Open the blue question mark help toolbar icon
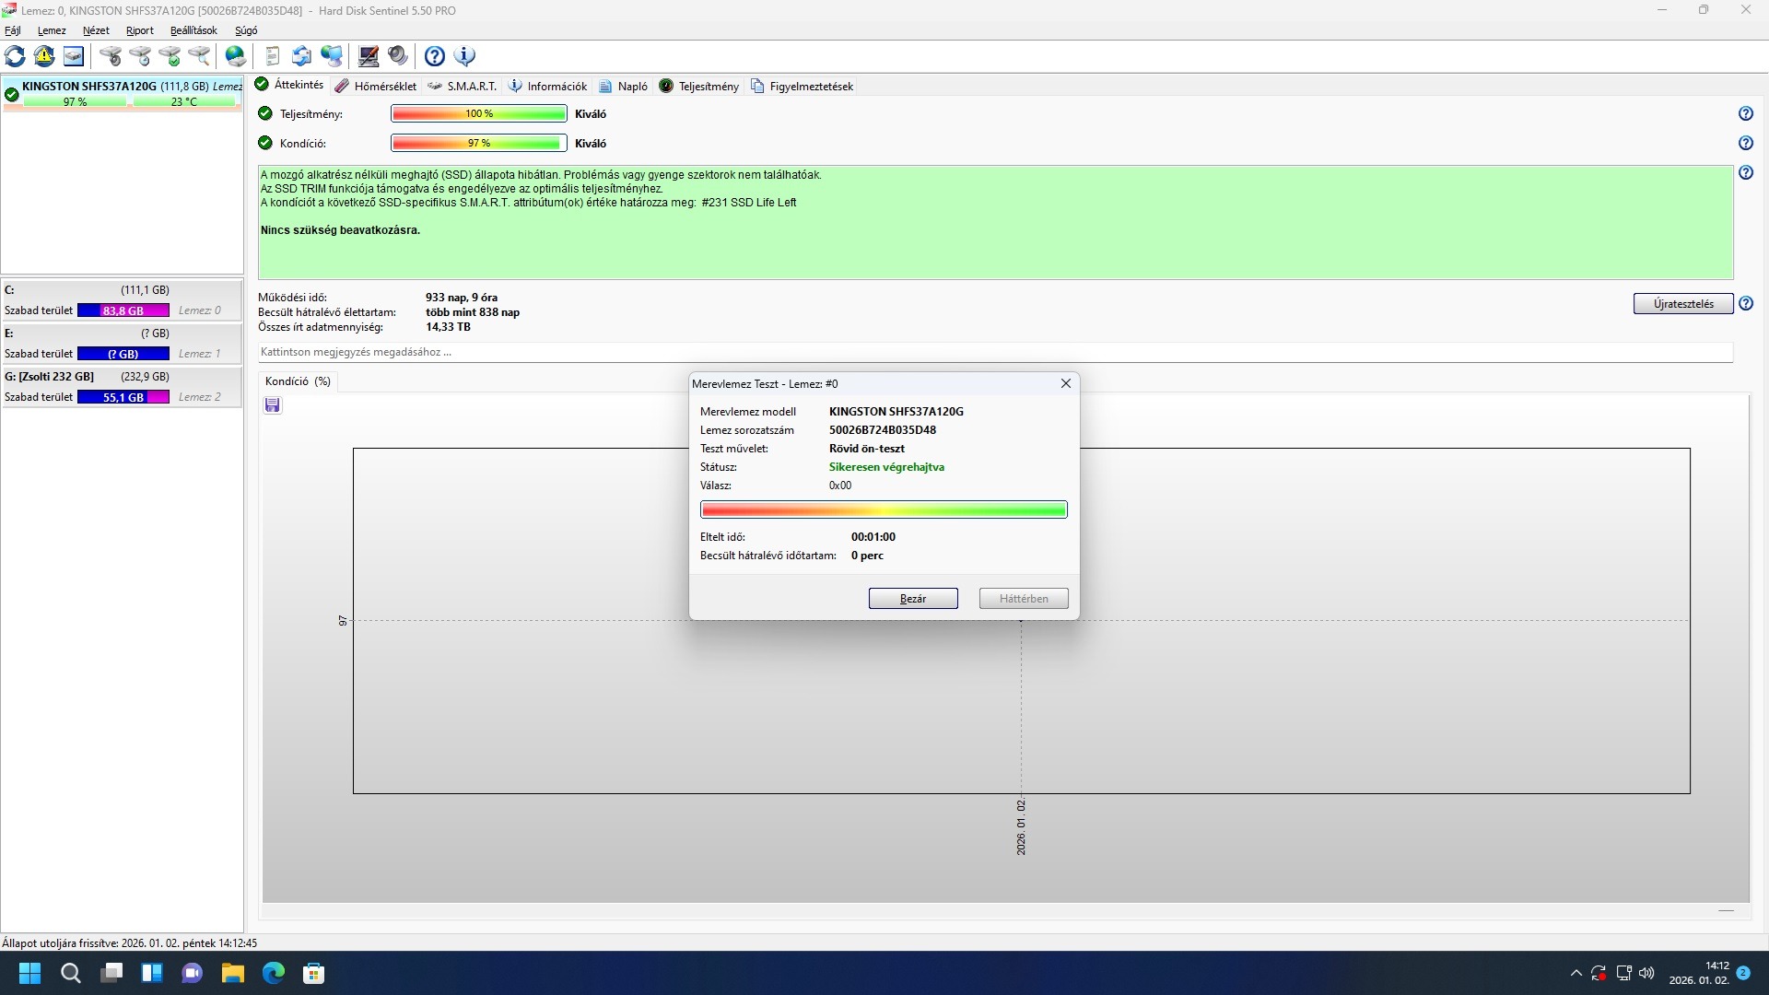The height and width of the screenshot is (995, 1769). click(435, 56)
